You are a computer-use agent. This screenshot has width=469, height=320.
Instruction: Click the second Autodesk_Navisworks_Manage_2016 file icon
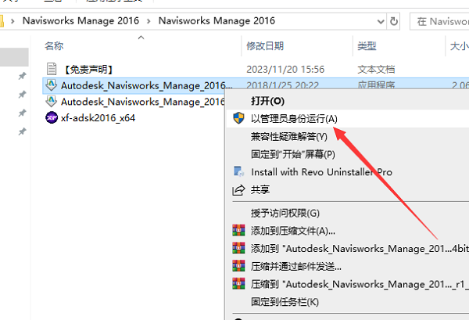(x=52, y=101)
